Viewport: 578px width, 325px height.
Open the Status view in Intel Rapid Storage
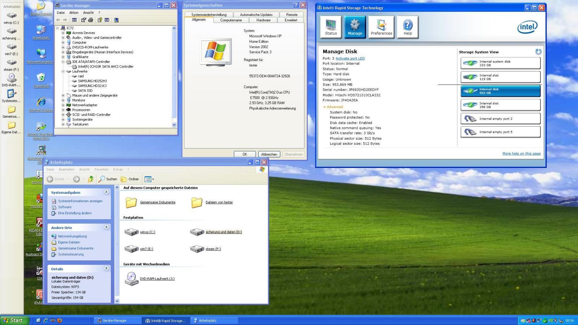click(331, 27)
